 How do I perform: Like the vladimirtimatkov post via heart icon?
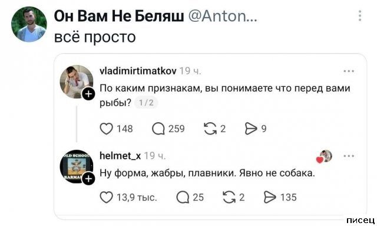tap(106, 129)
